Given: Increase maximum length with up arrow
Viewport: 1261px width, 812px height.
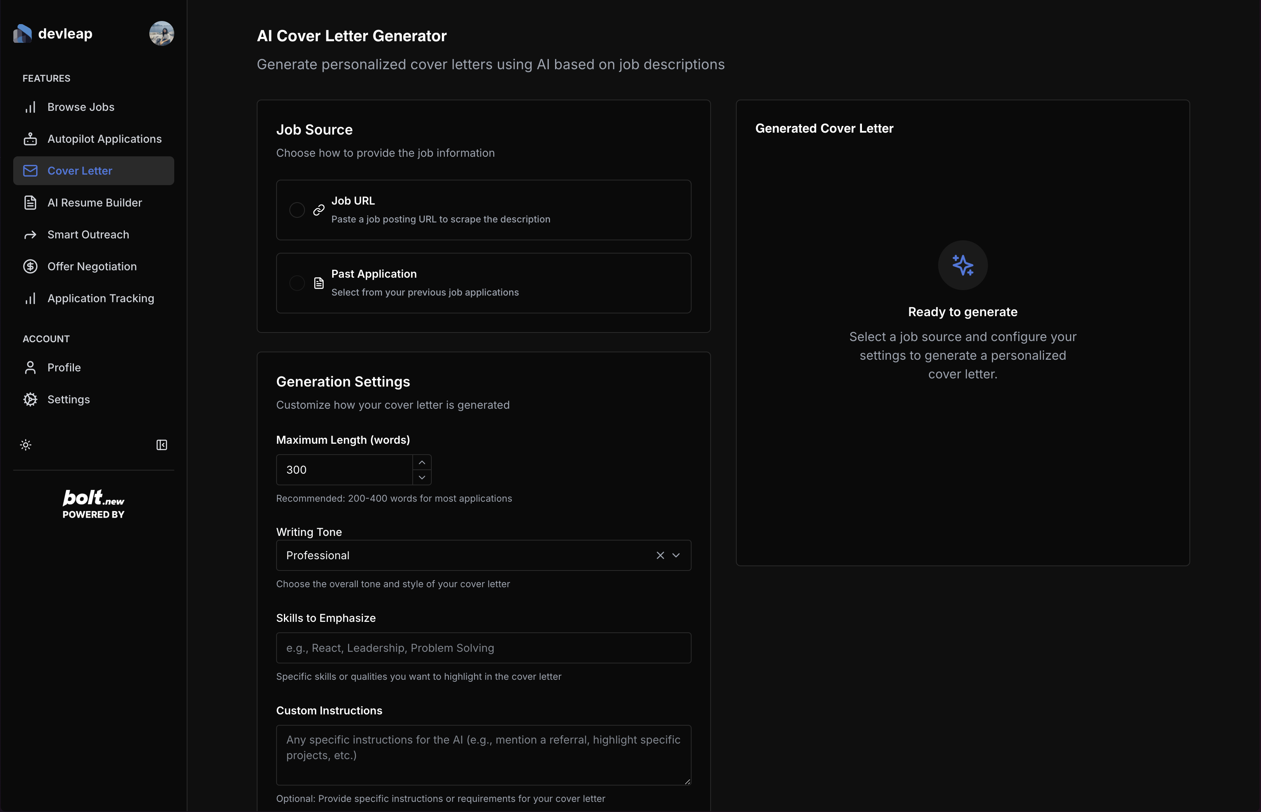Looking at the screenshot, I should point(422,462).
